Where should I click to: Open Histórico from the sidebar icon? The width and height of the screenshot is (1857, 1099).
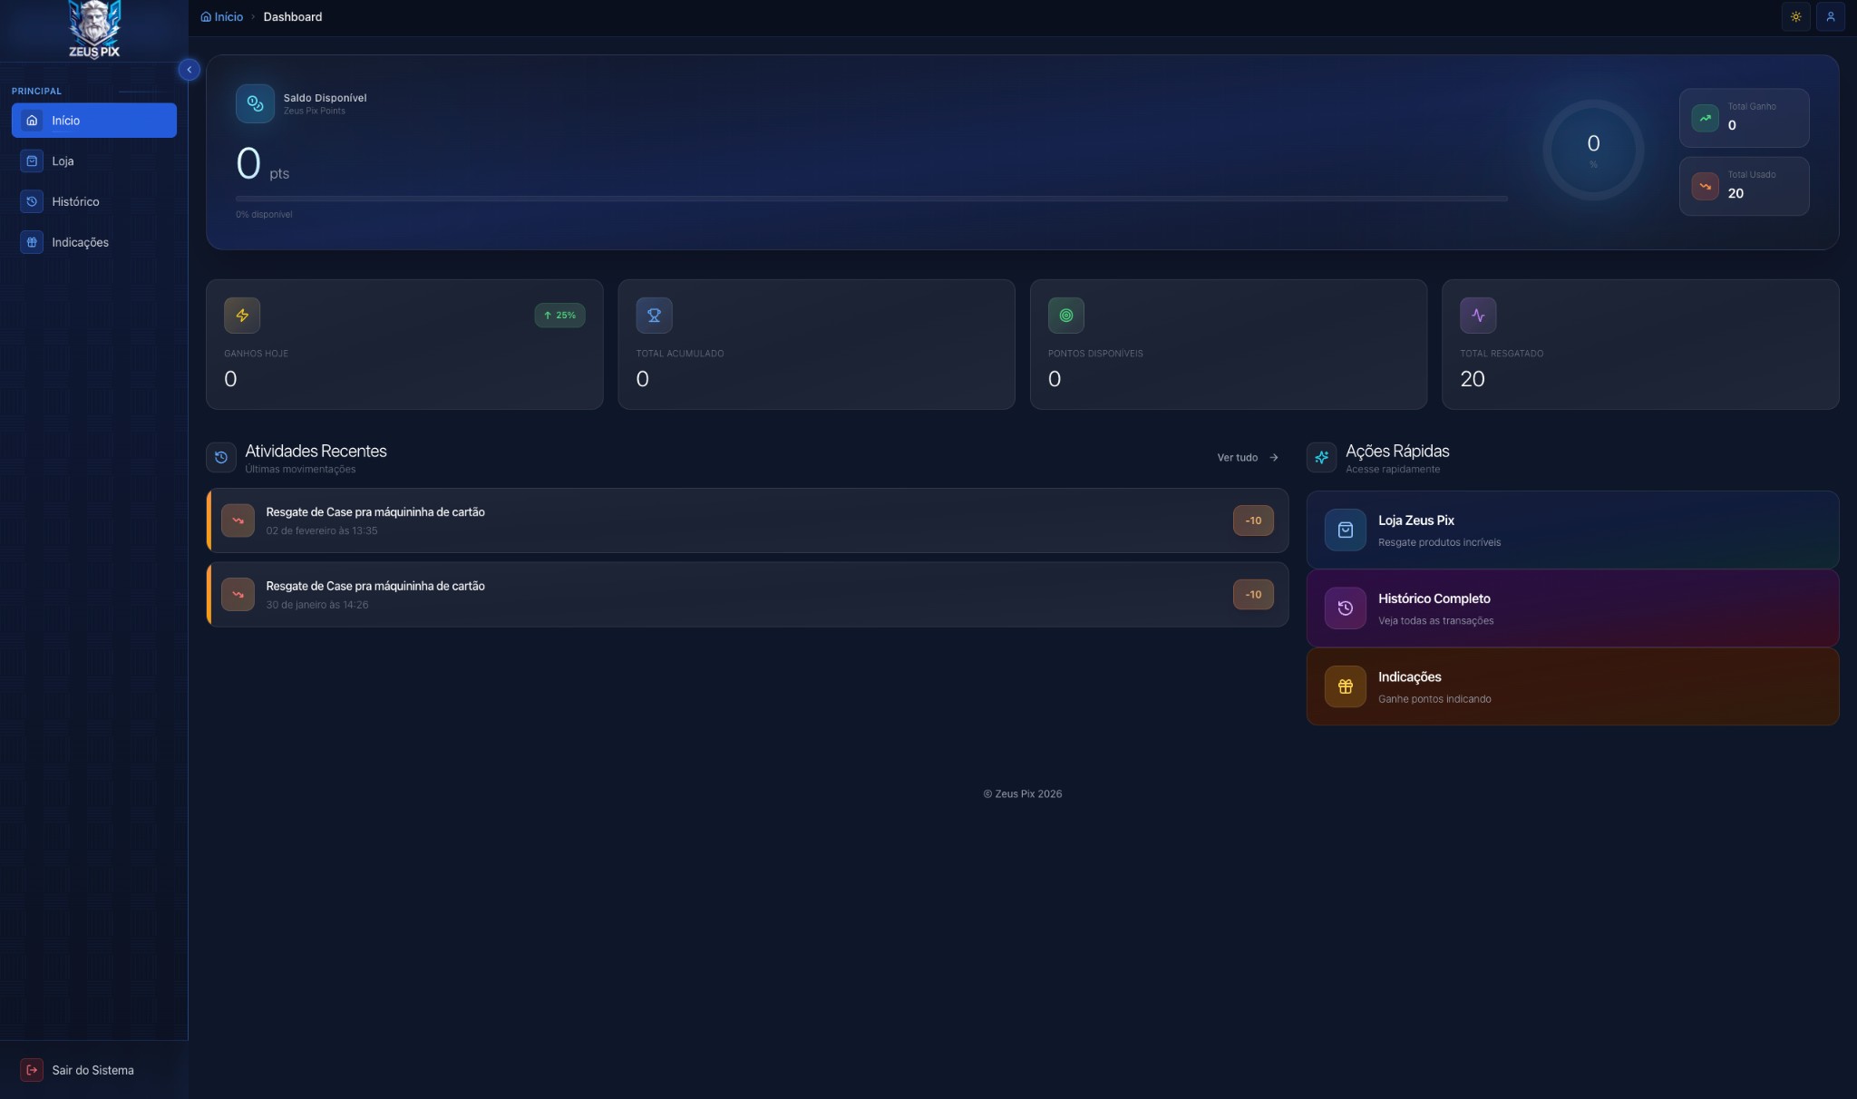[33, 201]
